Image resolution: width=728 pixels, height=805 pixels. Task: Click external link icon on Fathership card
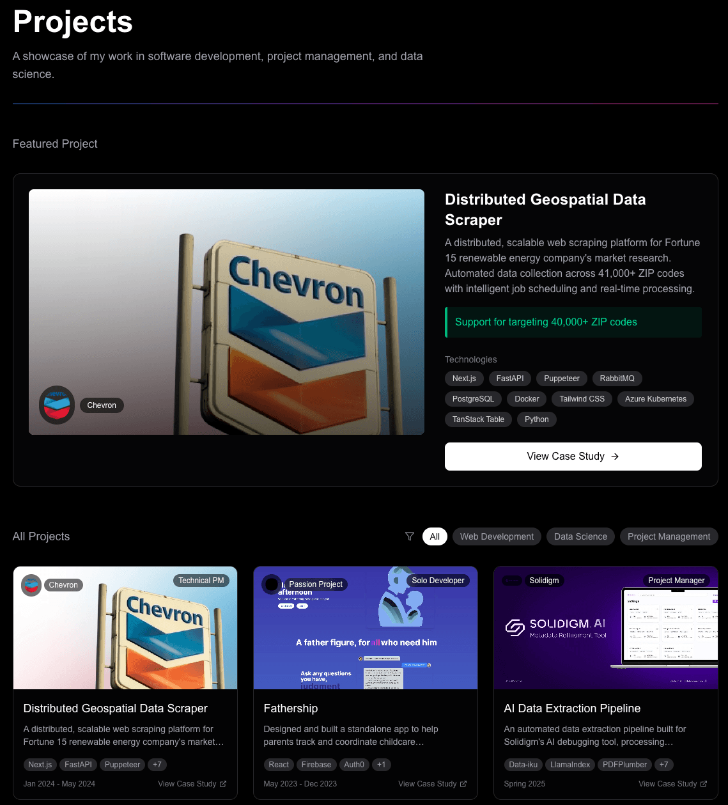463,784
